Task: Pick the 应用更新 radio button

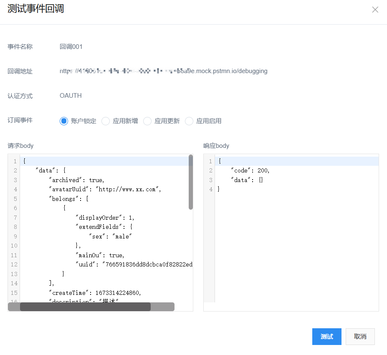Action: [x=147, y=121]
